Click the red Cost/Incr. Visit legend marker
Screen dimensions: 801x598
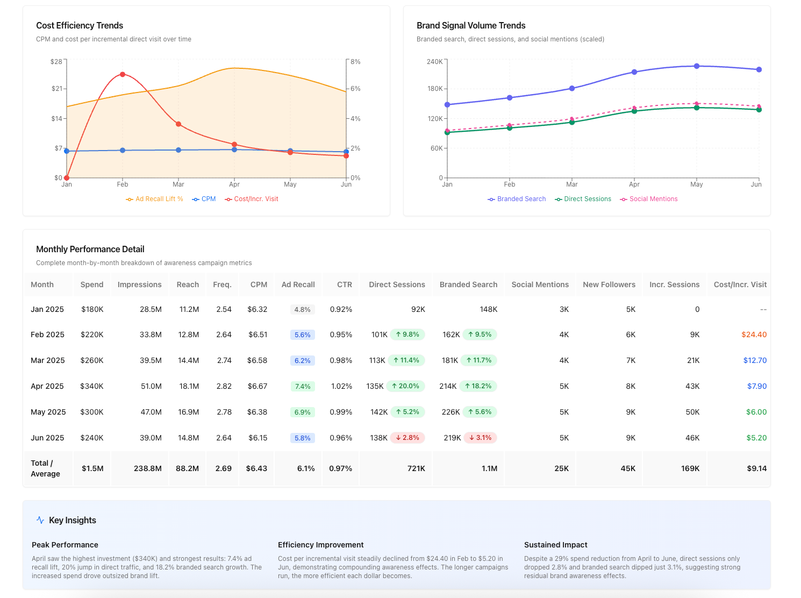coord(230,198)
